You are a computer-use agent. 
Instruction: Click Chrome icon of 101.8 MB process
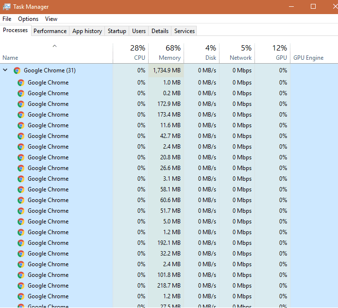(x=21, y=275)
